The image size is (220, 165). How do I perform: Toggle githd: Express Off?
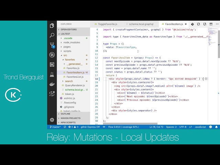(x=90, y=127)
